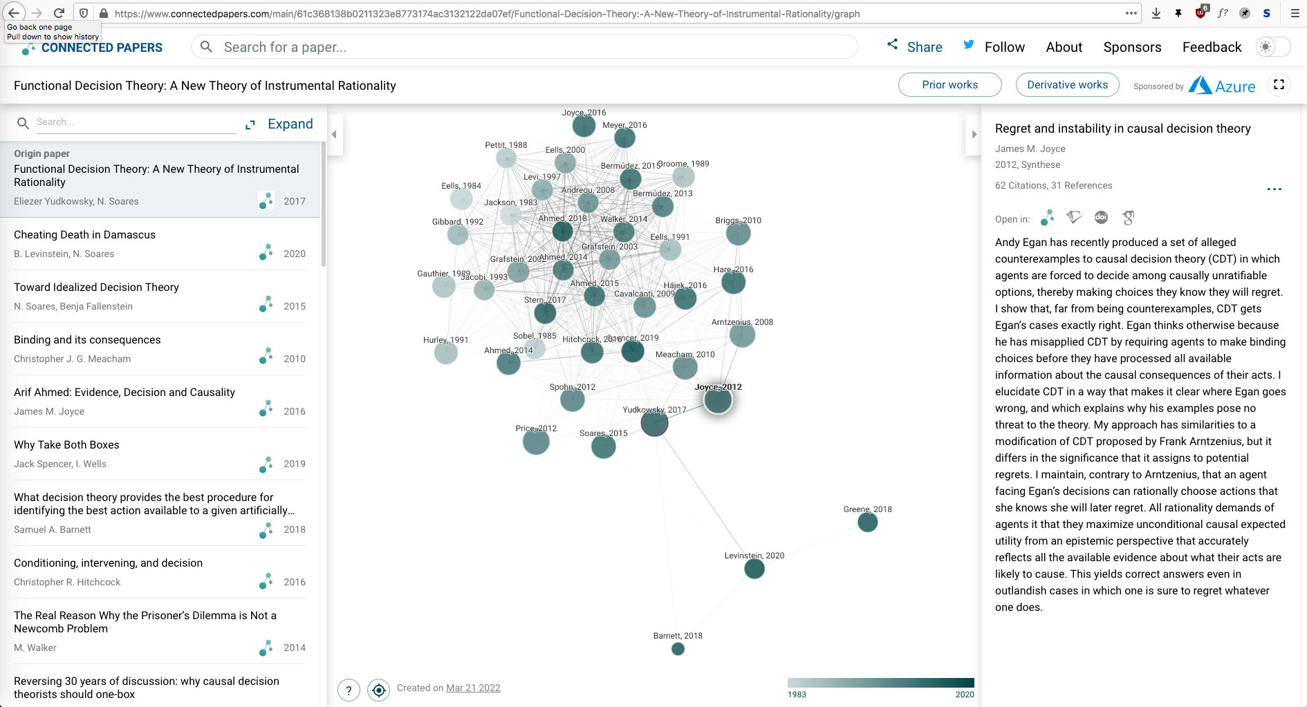The height and width of the screenshot is (707, 1307).
Task: Enter fullscreen graph view
Action: pos(1279,84)
